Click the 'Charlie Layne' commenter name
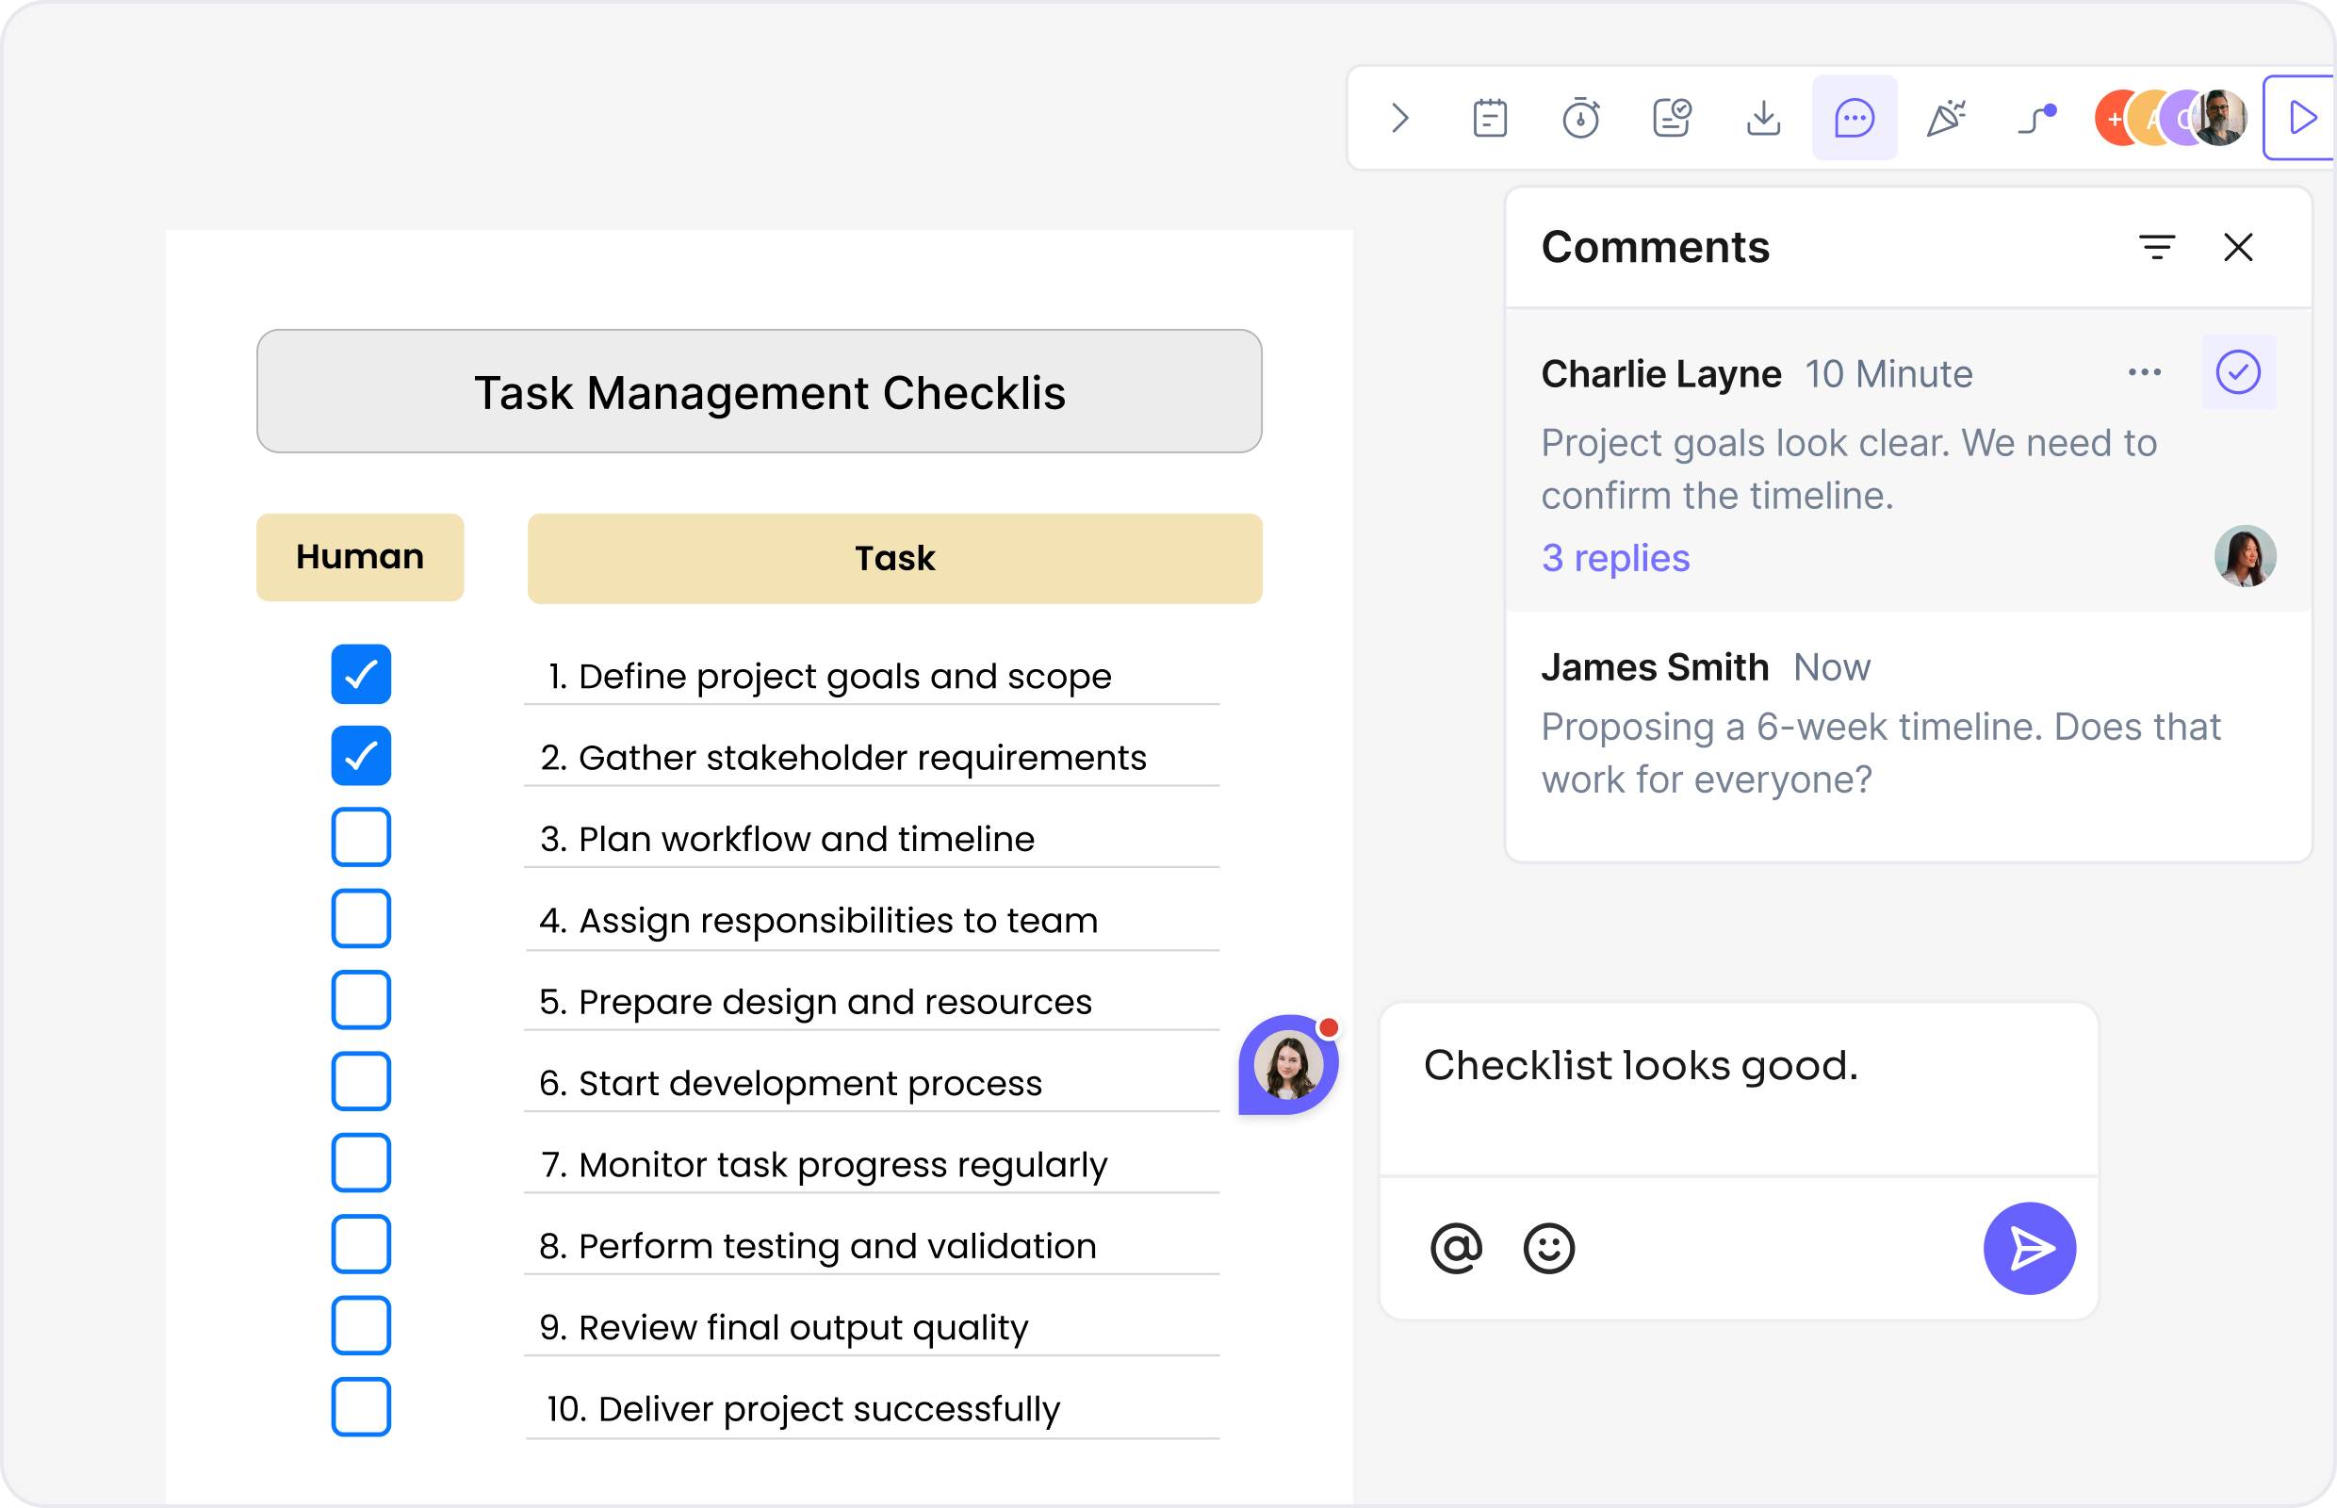This screenshot has height=1508, width=2337. click(1660, 373)
